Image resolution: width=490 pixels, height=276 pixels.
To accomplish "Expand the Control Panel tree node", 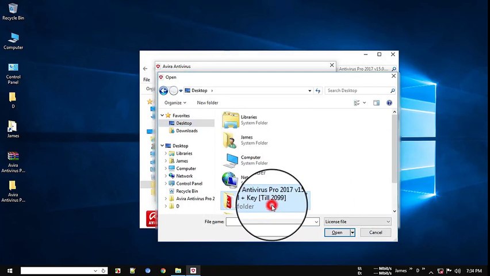I will 166,183.
